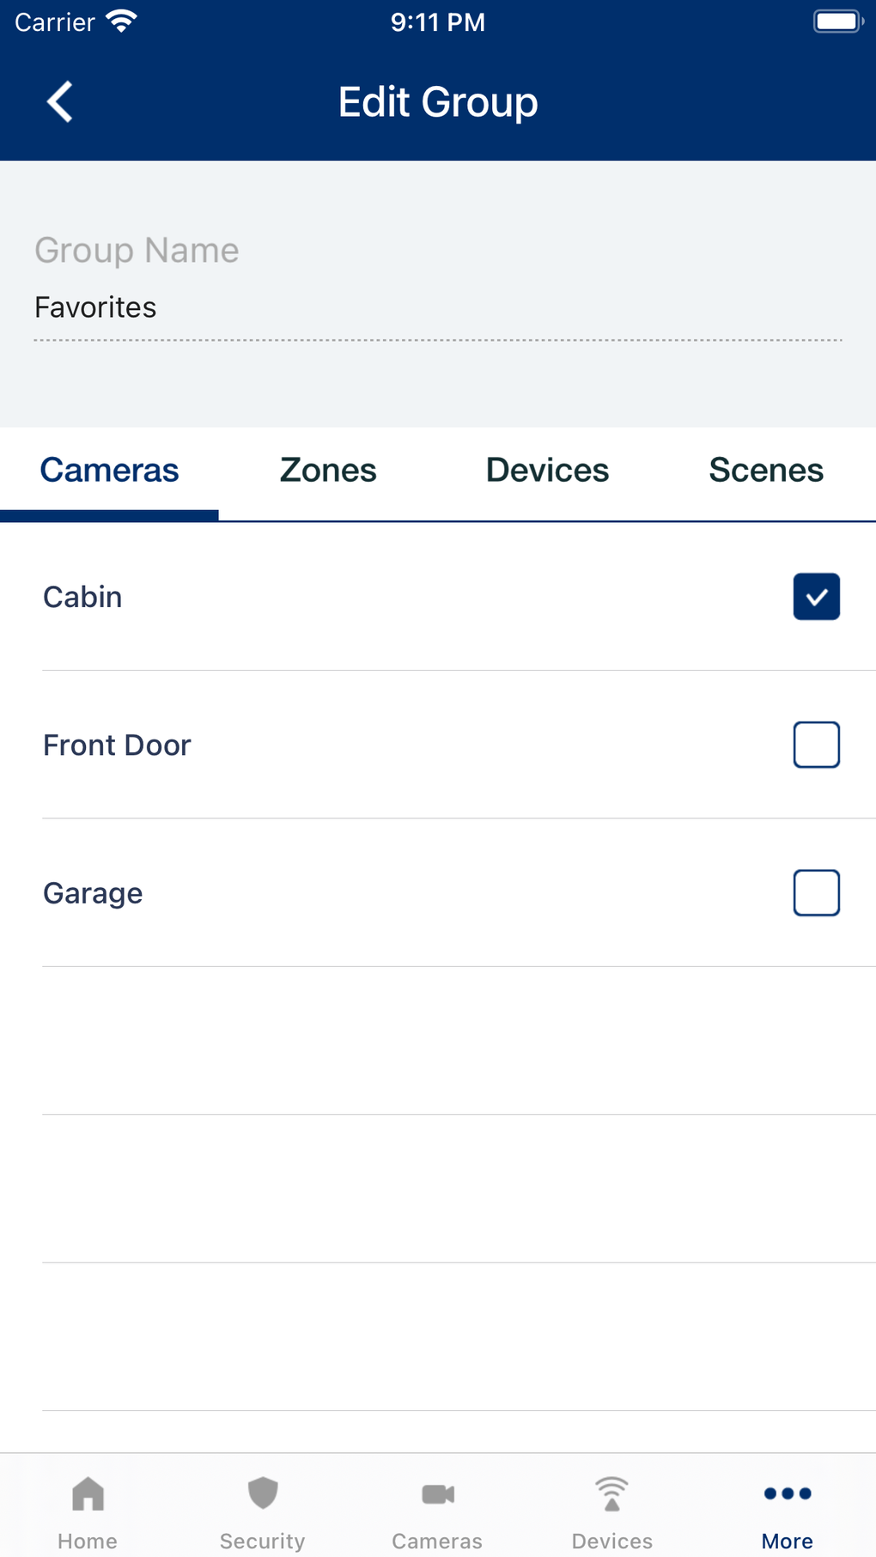Select the Cameras group tab
876x1557 pixels.
109,471
